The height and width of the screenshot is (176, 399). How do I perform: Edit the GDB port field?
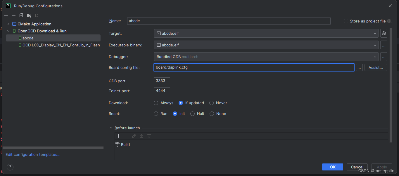[161, 81]
